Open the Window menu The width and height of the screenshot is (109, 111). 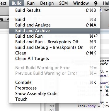[x=81, y=3]
